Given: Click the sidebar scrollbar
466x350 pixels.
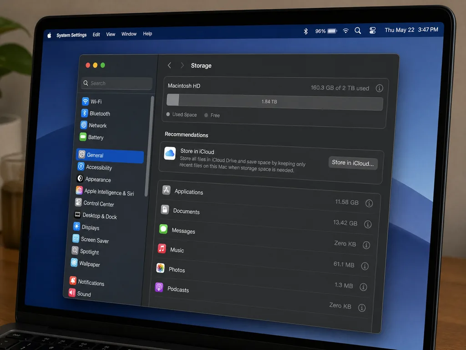Looking at the screenshot, I should [x=149, y=146].
